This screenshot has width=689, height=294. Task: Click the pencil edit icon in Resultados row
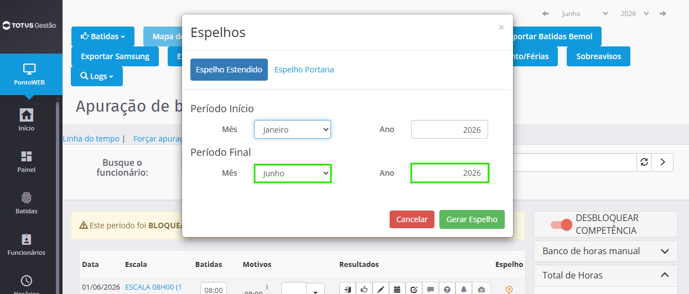click(381, 289)
